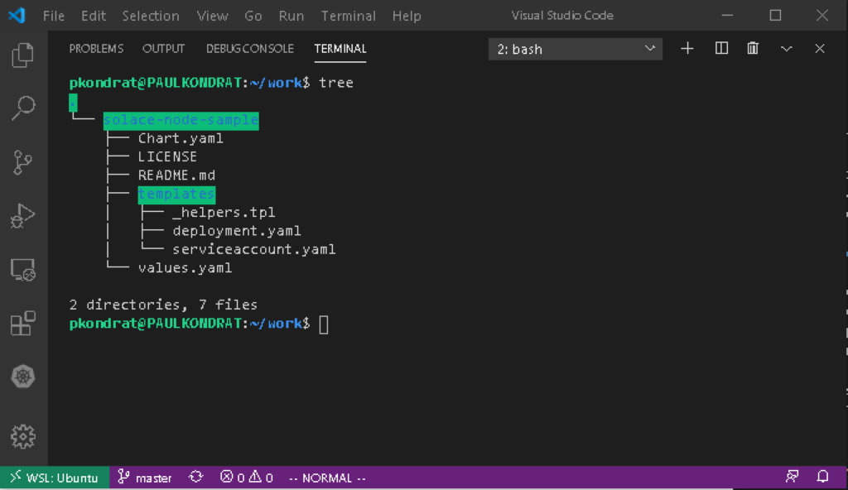Open the notifications bell in status bar
The image size is (848, 490).
823,478
